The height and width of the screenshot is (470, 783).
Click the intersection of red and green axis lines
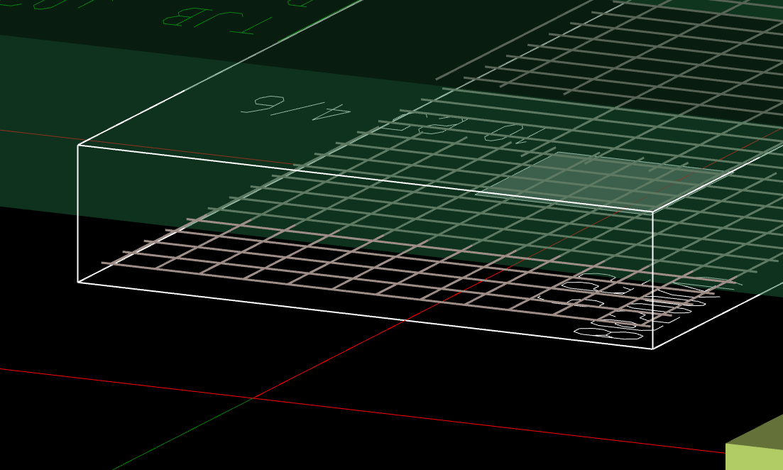(x=253, y=398)
